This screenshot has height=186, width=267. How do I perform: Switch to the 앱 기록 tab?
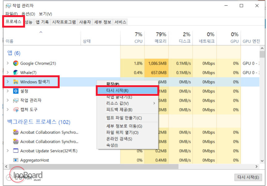click(x=42, y=22)
